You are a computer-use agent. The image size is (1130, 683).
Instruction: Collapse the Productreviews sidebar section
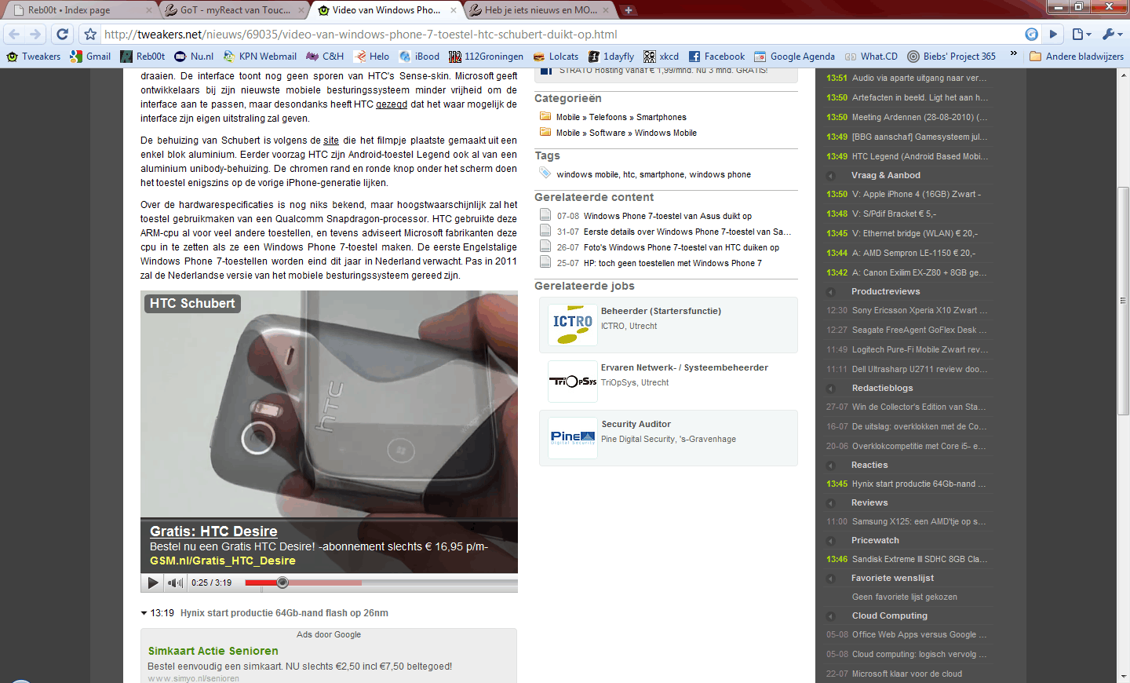pyautogui.click(x=831, y=292)
